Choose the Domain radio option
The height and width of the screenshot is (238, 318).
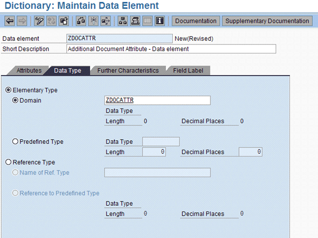[15, 100]
